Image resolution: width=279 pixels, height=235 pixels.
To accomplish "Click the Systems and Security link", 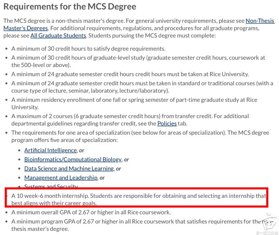I will click(51, 186).
